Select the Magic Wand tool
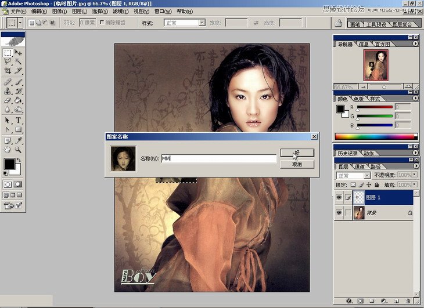This screenshot has width=424, height=308. (x=18, y=62)
